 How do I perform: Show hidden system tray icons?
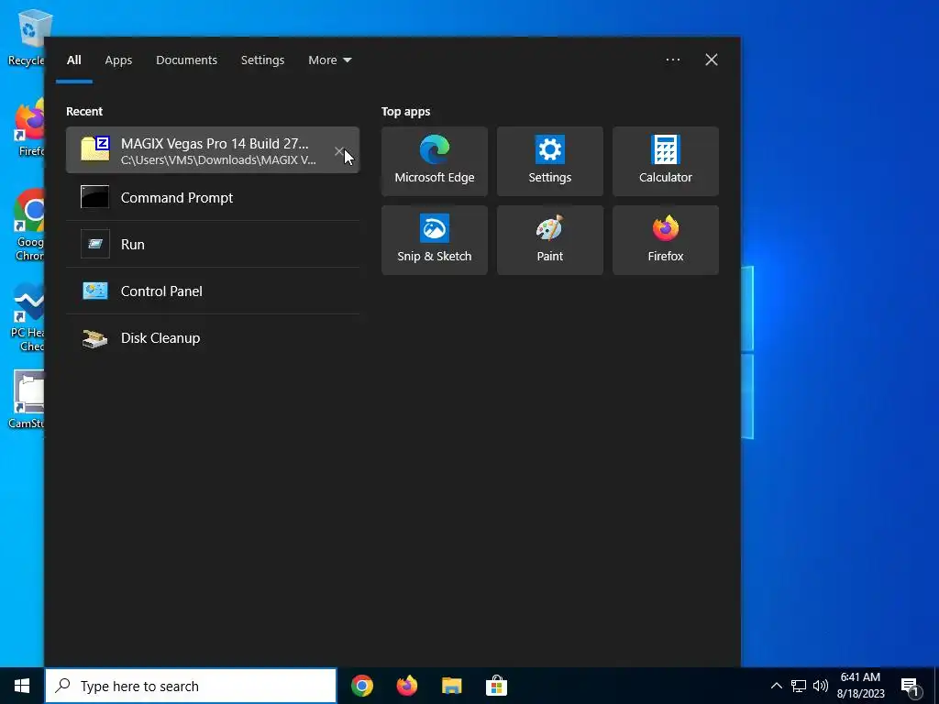pos(776,686)
